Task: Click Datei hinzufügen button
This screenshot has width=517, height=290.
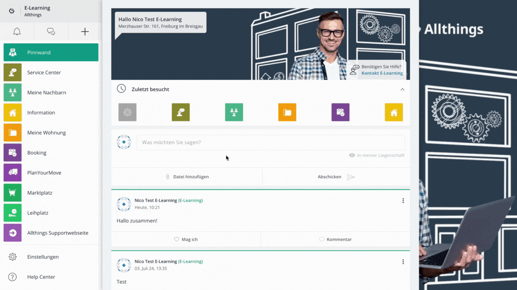Action: click(187, 177)
